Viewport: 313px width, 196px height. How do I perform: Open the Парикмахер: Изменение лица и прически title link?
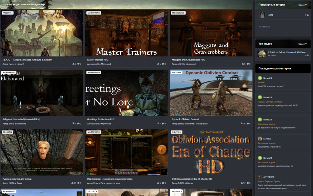(x=110, y=179)
